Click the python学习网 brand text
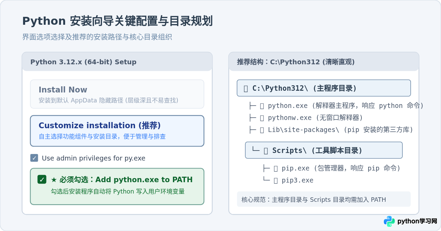The height and width of the screenshot is (231, 441). click(417, 221)
